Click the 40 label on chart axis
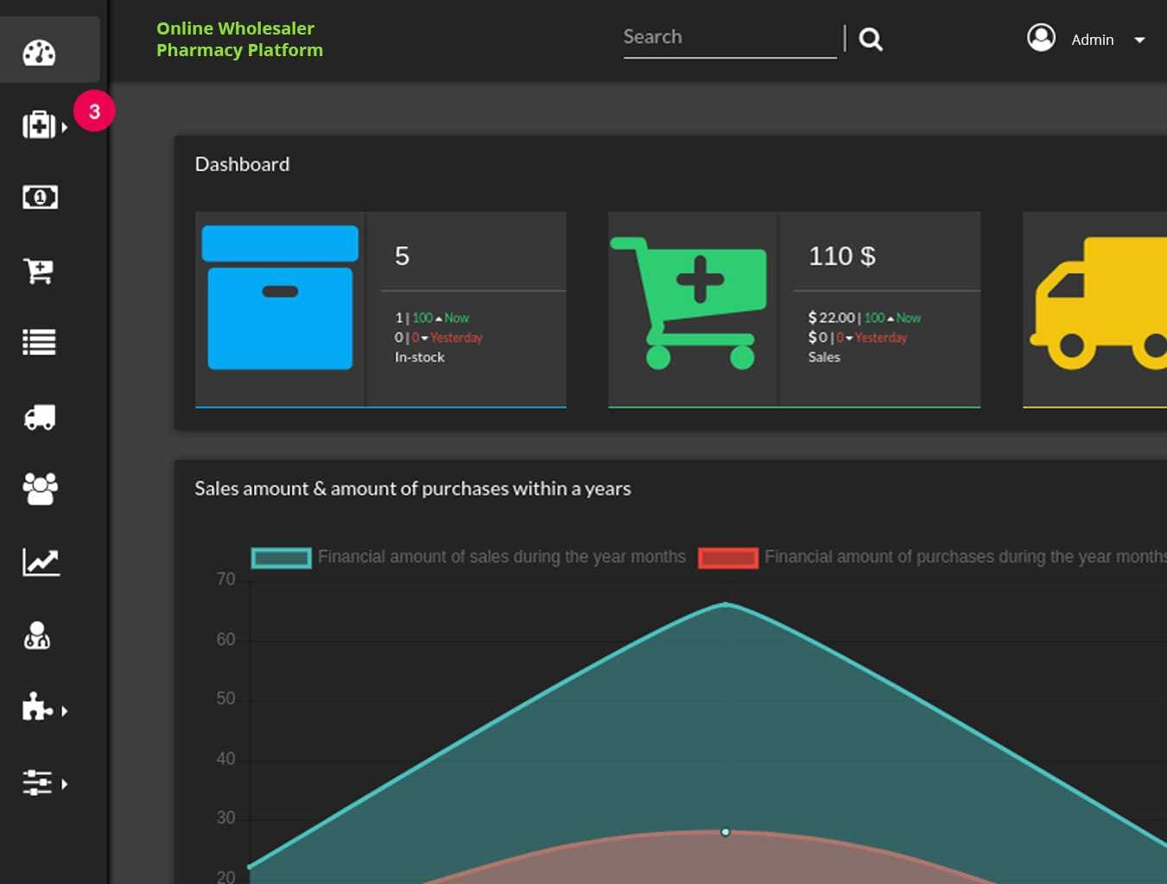The image size is (1167, 884). click(x=225, y=759)
